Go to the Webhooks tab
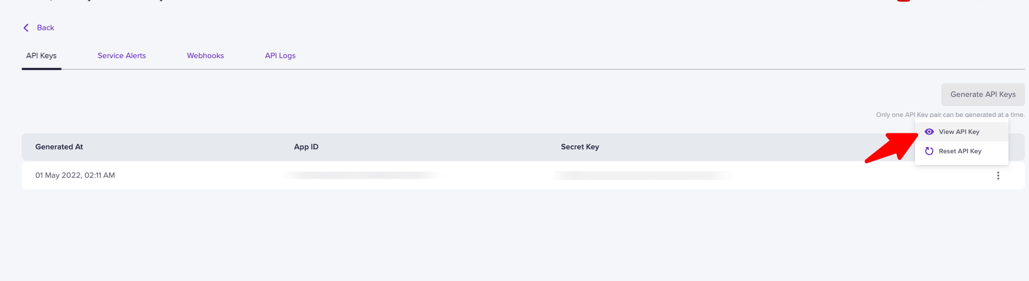The width and height of the screenshot is (1029, 281). (205, 56)
